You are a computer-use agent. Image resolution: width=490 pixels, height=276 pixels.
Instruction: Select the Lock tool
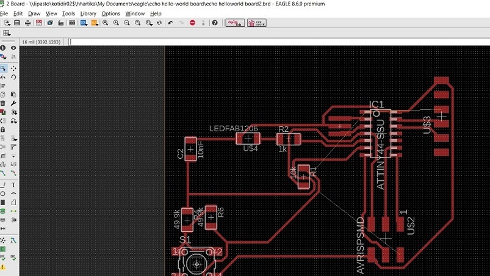pos(3,129)
